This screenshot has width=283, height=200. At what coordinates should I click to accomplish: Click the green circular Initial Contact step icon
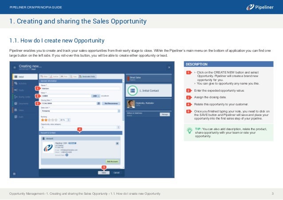point(133,90)
